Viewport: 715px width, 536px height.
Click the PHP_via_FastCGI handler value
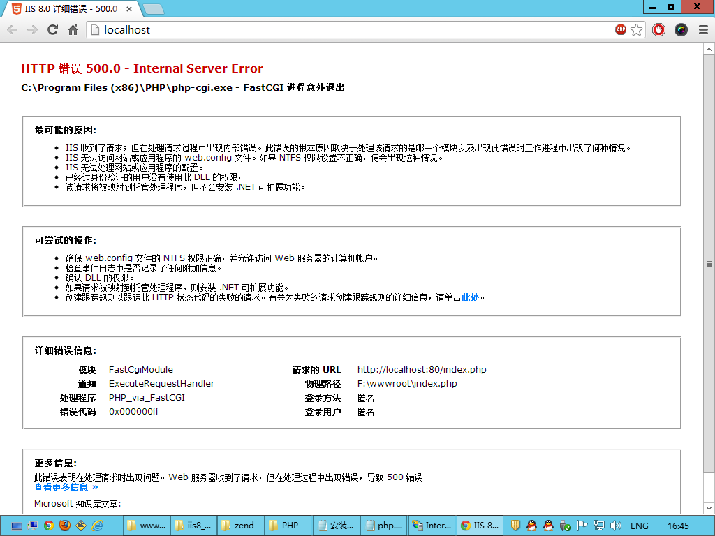click(147, 398)
